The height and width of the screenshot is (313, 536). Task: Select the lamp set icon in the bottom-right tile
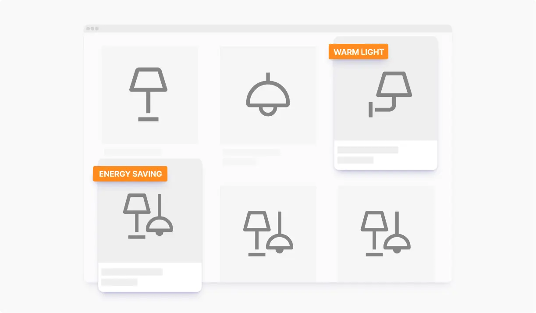[x=386, y=233]
